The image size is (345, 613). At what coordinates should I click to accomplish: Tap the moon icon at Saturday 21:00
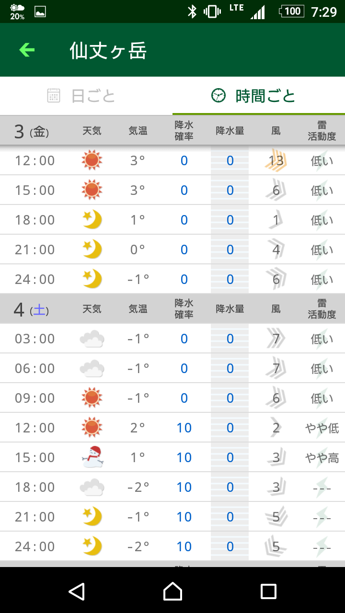[x=92, y=517]
